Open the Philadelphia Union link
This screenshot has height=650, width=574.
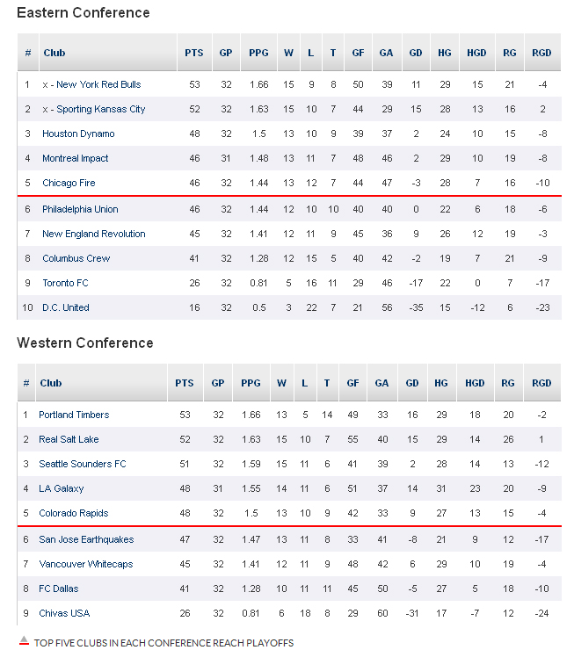(x=80, y=209)
